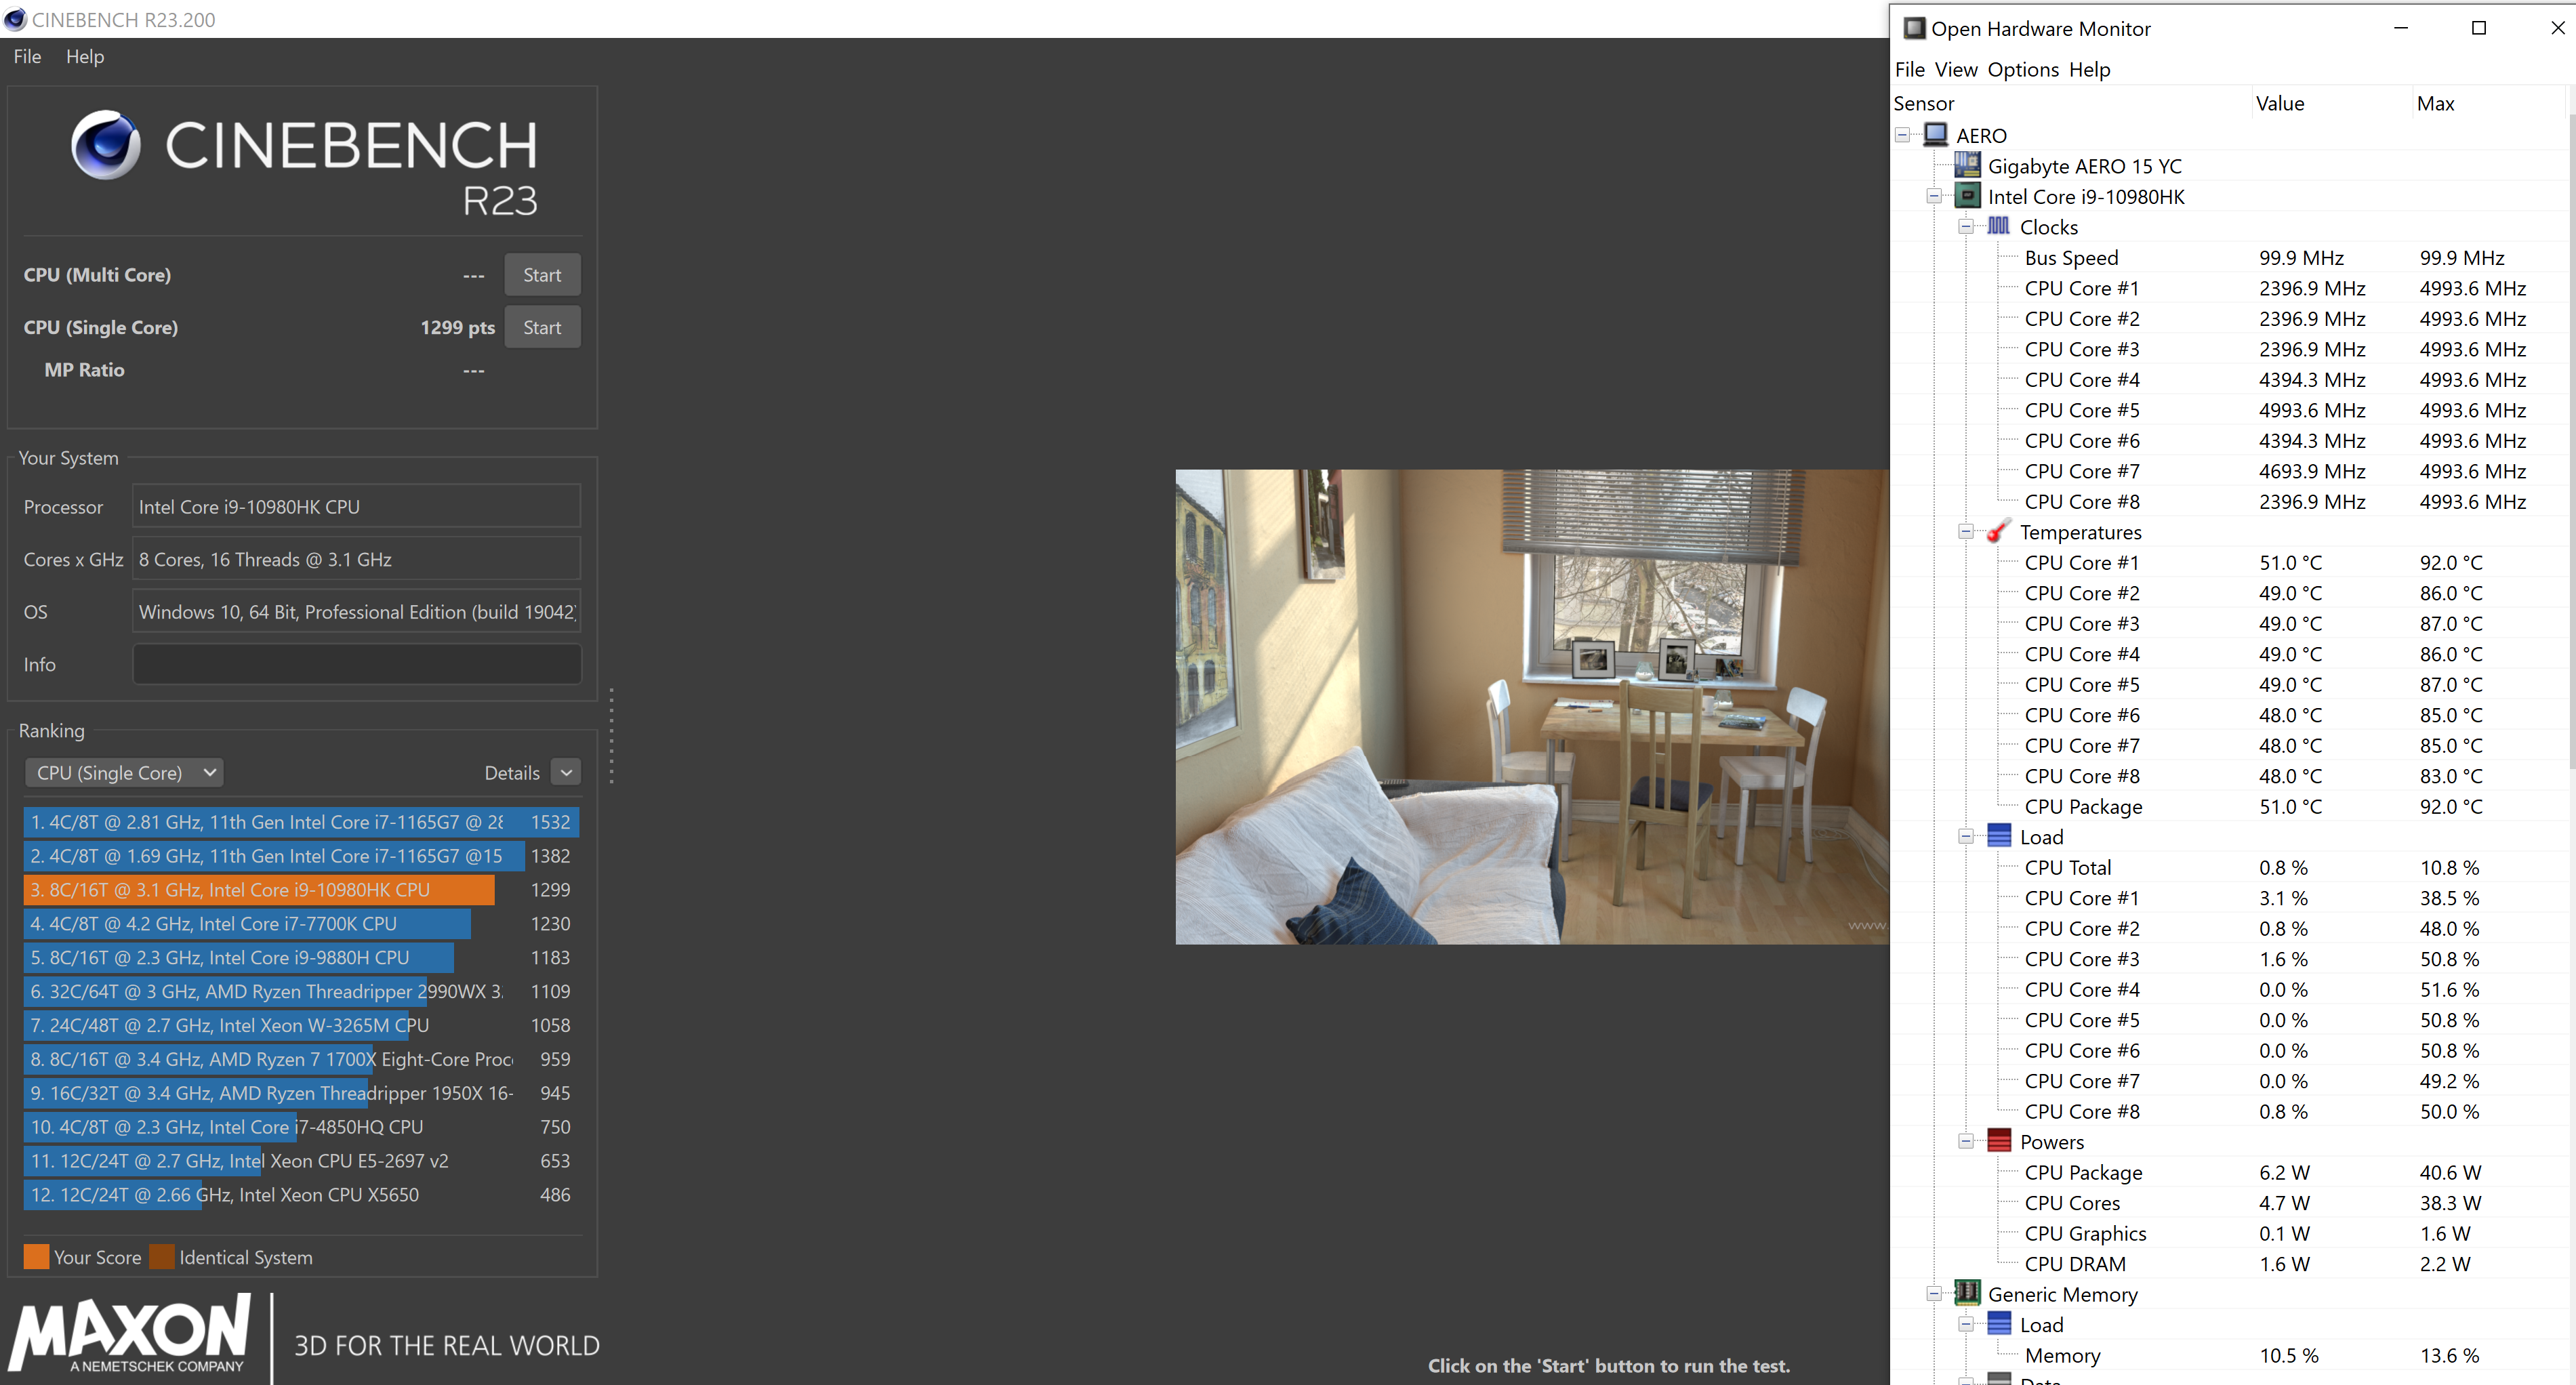Image resolution: width=2576 pixels, height=1385 pixels.
Task: Collapse the Clocks group
Action: (1965, 227)
